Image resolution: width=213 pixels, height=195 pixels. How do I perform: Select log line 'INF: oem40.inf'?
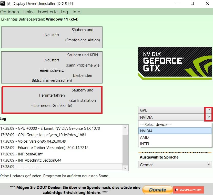[x=62, y=154]
